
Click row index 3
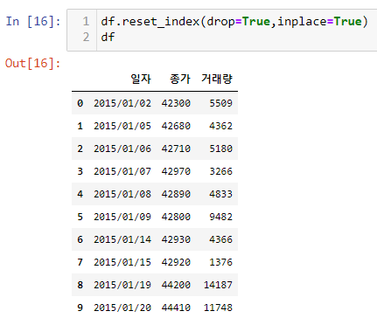point(80,171)
